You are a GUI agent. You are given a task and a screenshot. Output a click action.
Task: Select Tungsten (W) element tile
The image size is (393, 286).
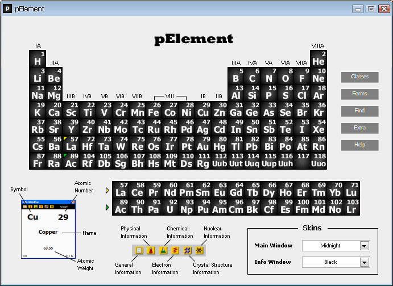coord(121,144)
